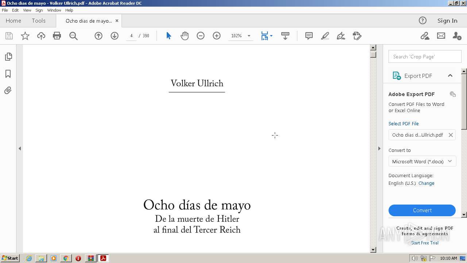
Task: Click the Select PDF File link
Action: (404, 124)
